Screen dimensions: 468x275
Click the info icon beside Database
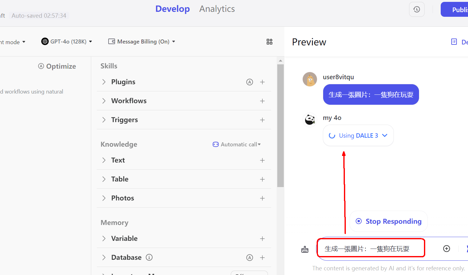pos(149,257)
